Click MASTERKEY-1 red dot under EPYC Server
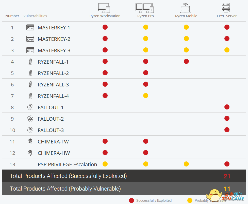 [227, 27]
